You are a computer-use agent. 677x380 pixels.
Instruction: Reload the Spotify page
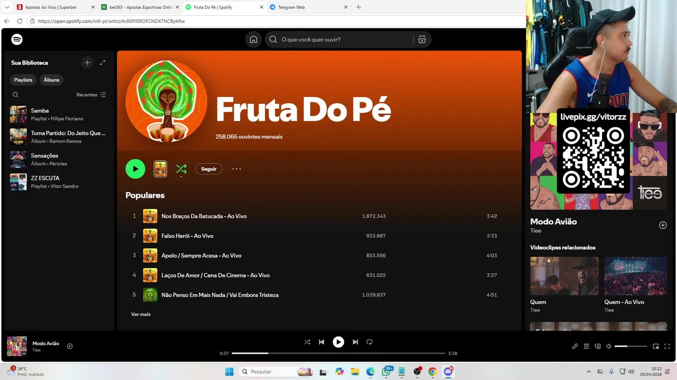[x=20, y=21]
